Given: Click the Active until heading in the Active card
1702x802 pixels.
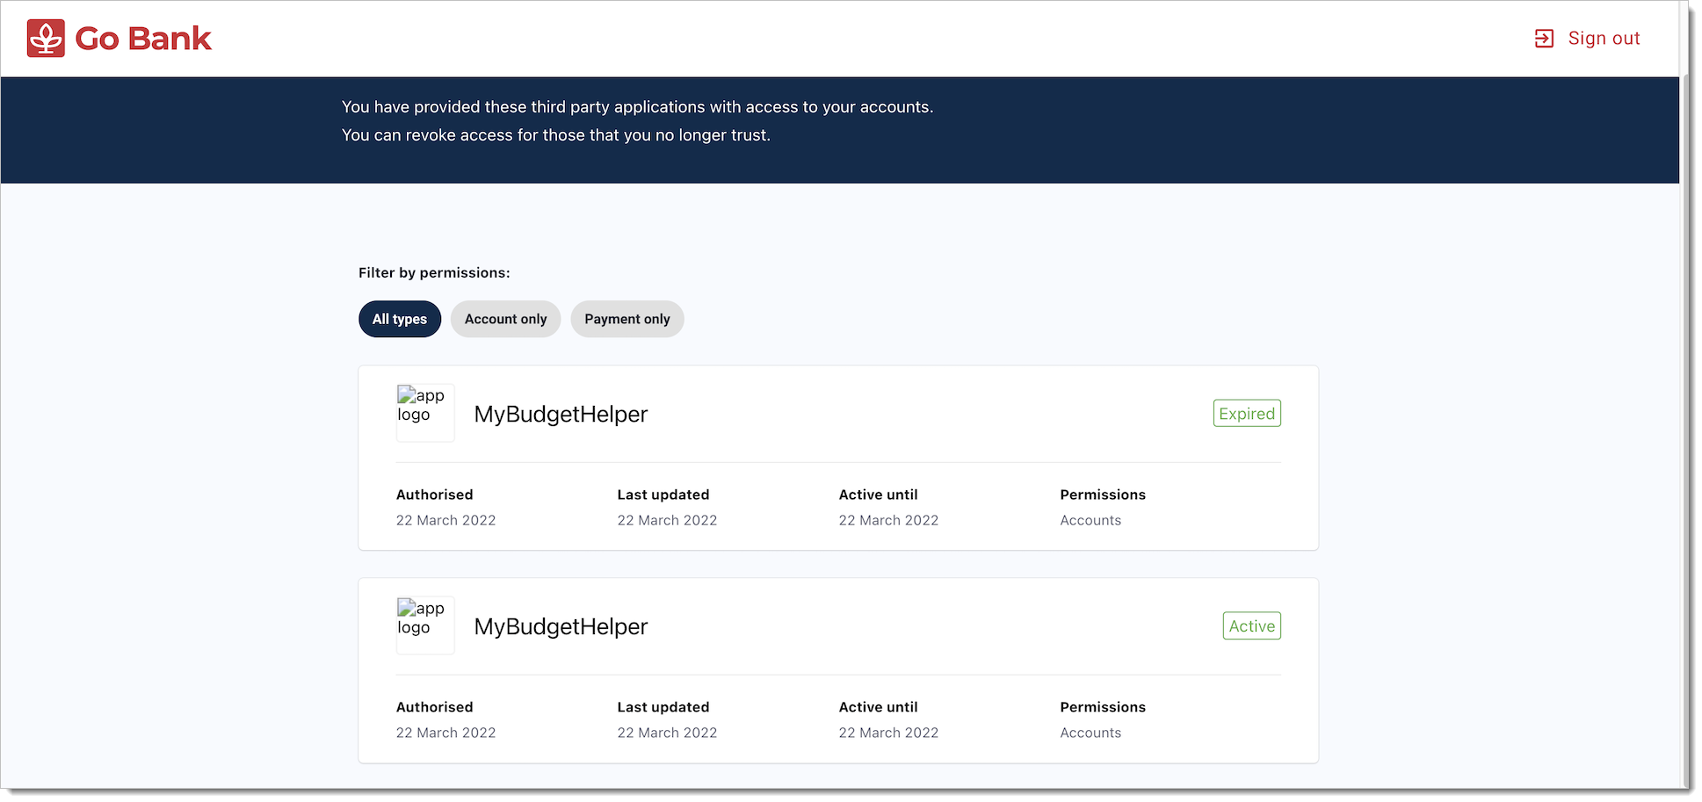Looking at the screenshot, I should tap(879, 707).
